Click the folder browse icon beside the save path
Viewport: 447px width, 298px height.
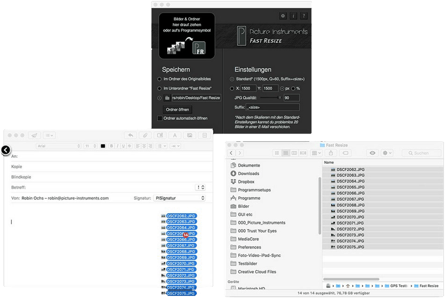tap(167, 98)
